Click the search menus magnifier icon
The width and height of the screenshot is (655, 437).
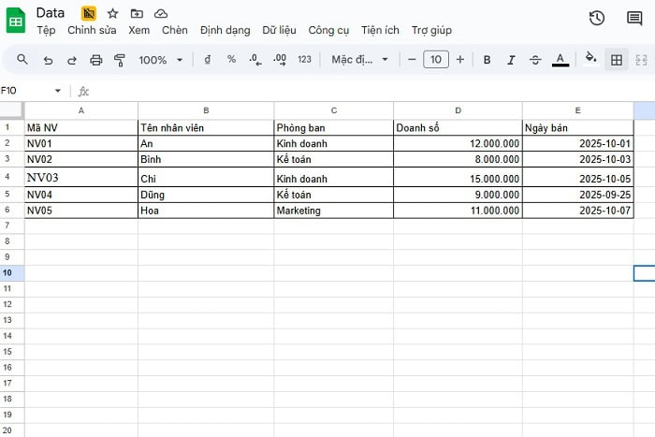click(22, 60)
